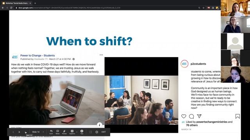This screenshot has width=250, height=140.
Task: Click the P2C logo on Facebook post
Action: coord(15,57)
